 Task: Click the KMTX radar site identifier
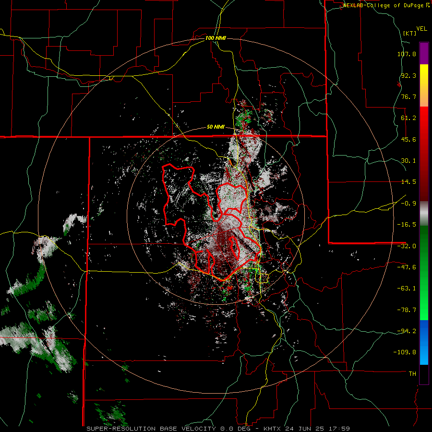coord(273,429)
